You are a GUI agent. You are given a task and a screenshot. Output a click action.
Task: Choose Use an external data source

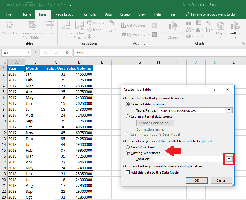[x=128, y=117]
